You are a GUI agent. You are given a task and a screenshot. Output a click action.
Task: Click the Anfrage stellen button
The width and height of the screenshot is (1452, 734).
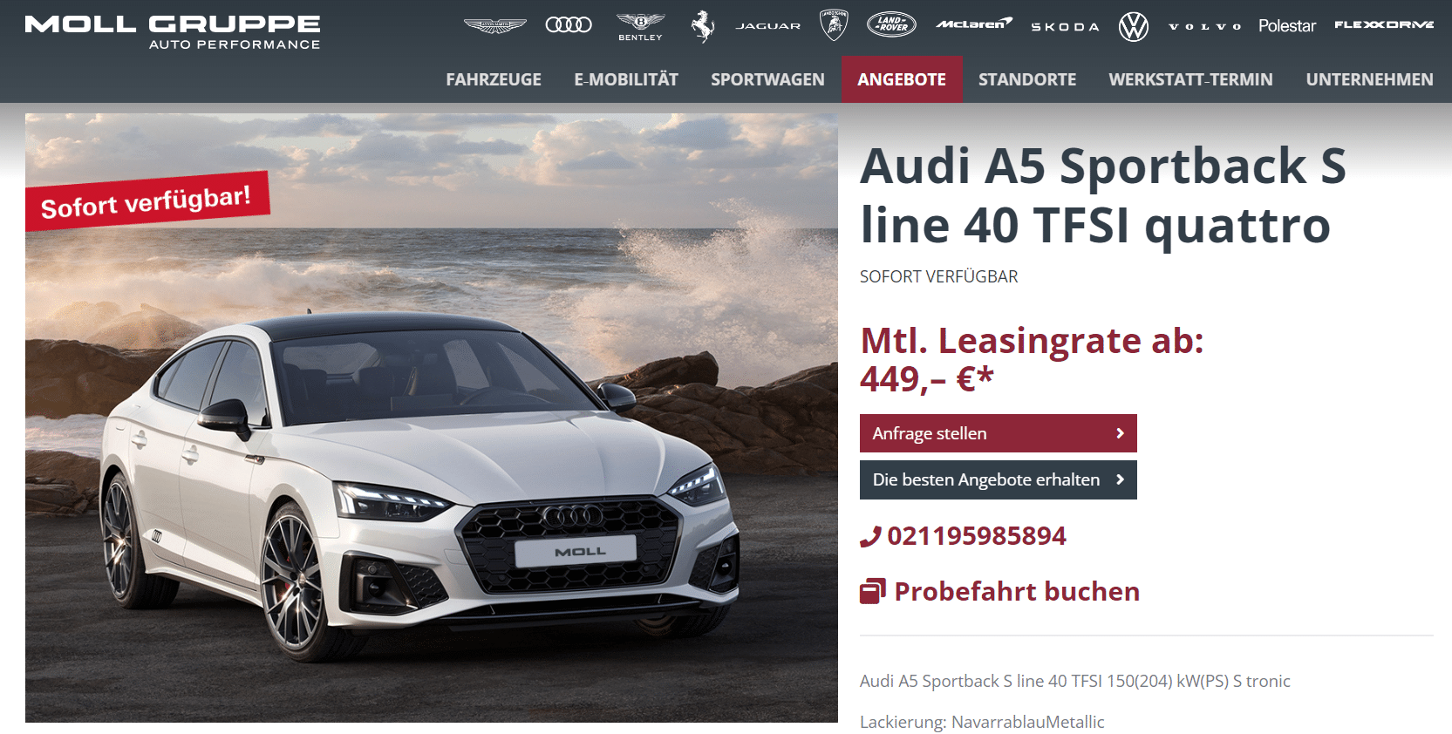(x=998, y=433)
